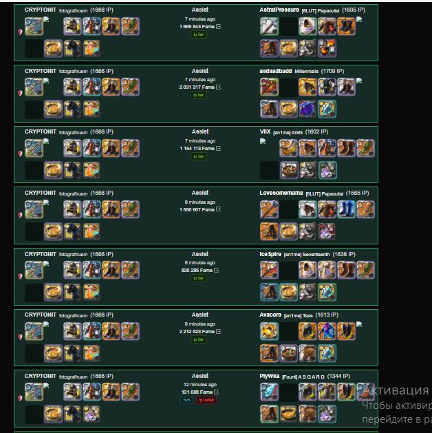Viewport: 432px width, 433px height.
Task: Select Lovesomemama's blue boots icon
Action: pyautogui.click(x=346, y=209)
